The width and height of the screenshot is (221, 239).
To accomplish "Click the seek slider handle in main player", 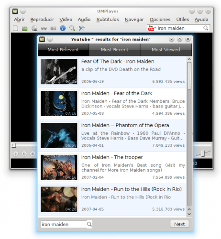I will coord(14,145).
